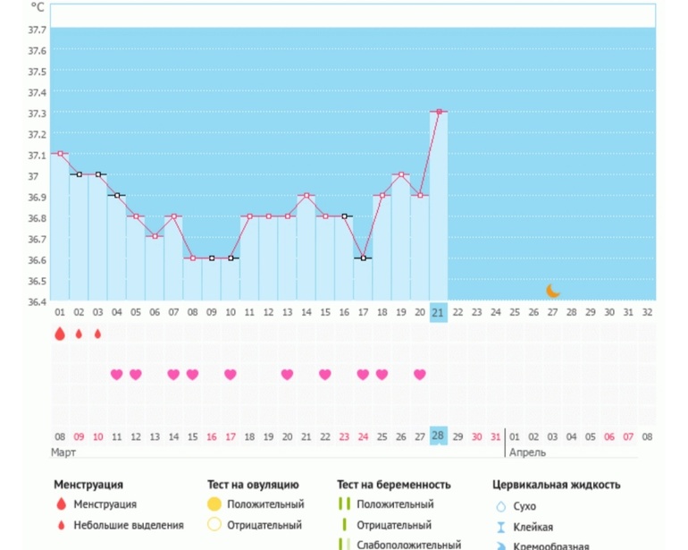Image resolution: width=688 pixels, height=550 pixels.
Task: Click the sticky cervical fluid icon
Action: pos(500,527)
